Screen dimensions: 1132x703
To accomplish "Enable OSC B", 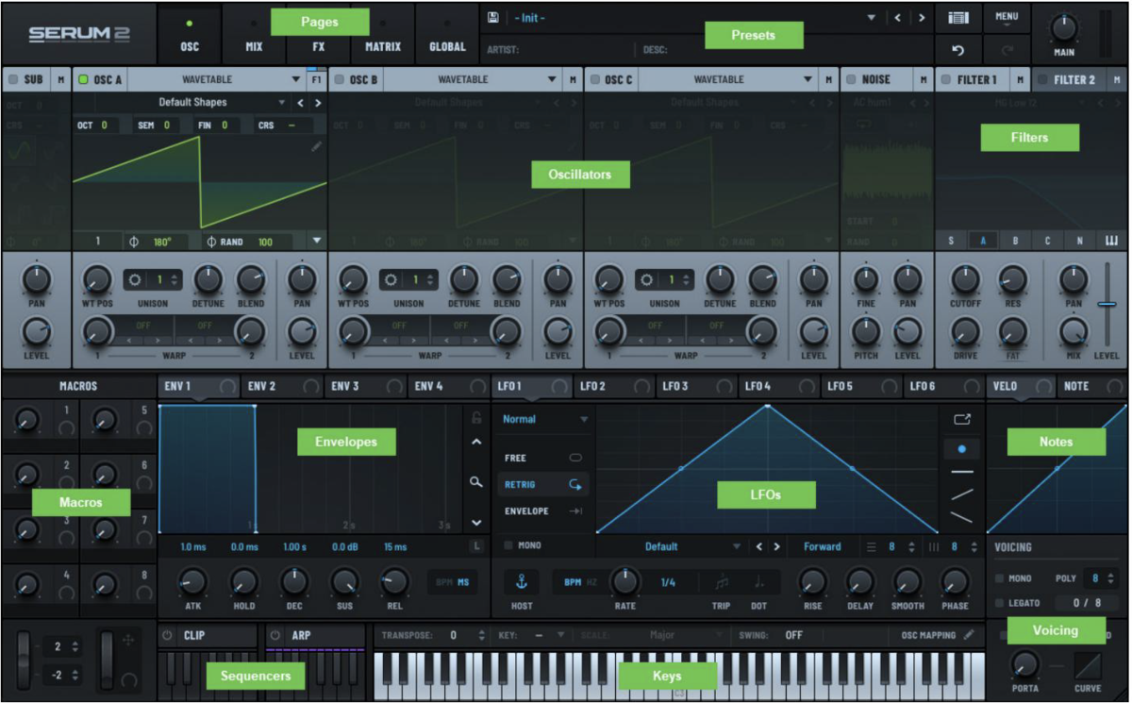I will tap(339, 79).
